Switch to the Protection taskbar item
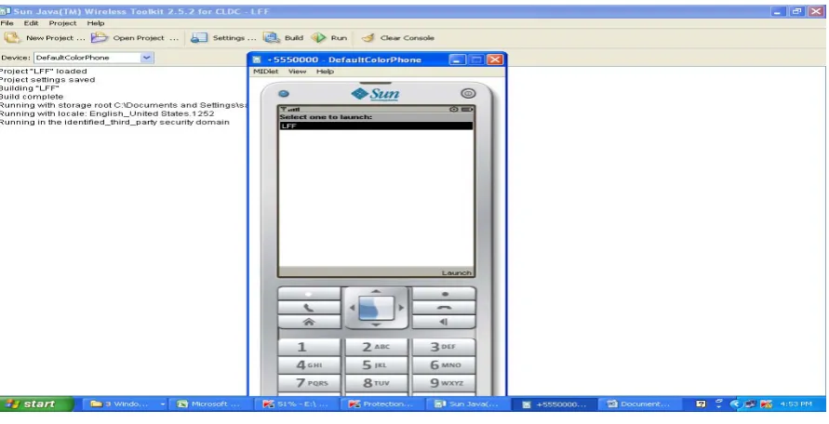This screenshot has height=424, width=829. click(x=382, y=404)
